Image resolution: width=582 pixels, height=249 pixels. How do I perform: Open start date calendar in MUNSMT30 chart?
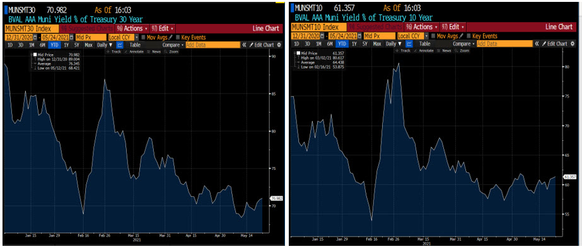(35, 37)
